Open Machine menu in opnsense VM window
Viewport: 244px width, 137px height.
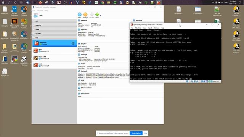[x=138, y=28]
